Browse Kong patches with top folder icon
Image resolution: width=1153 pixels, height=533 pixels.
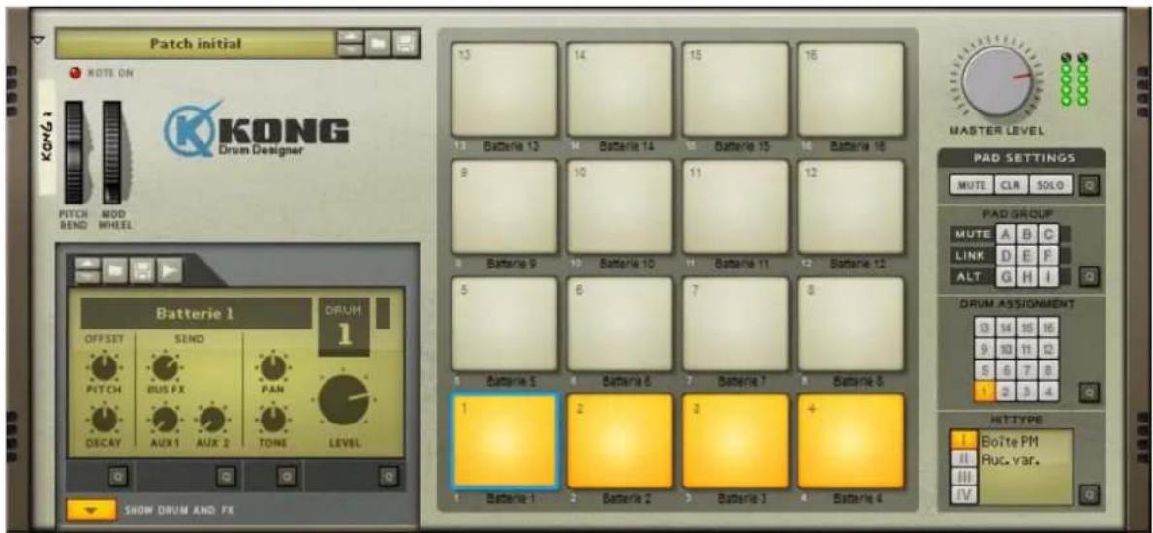[378, 45]
